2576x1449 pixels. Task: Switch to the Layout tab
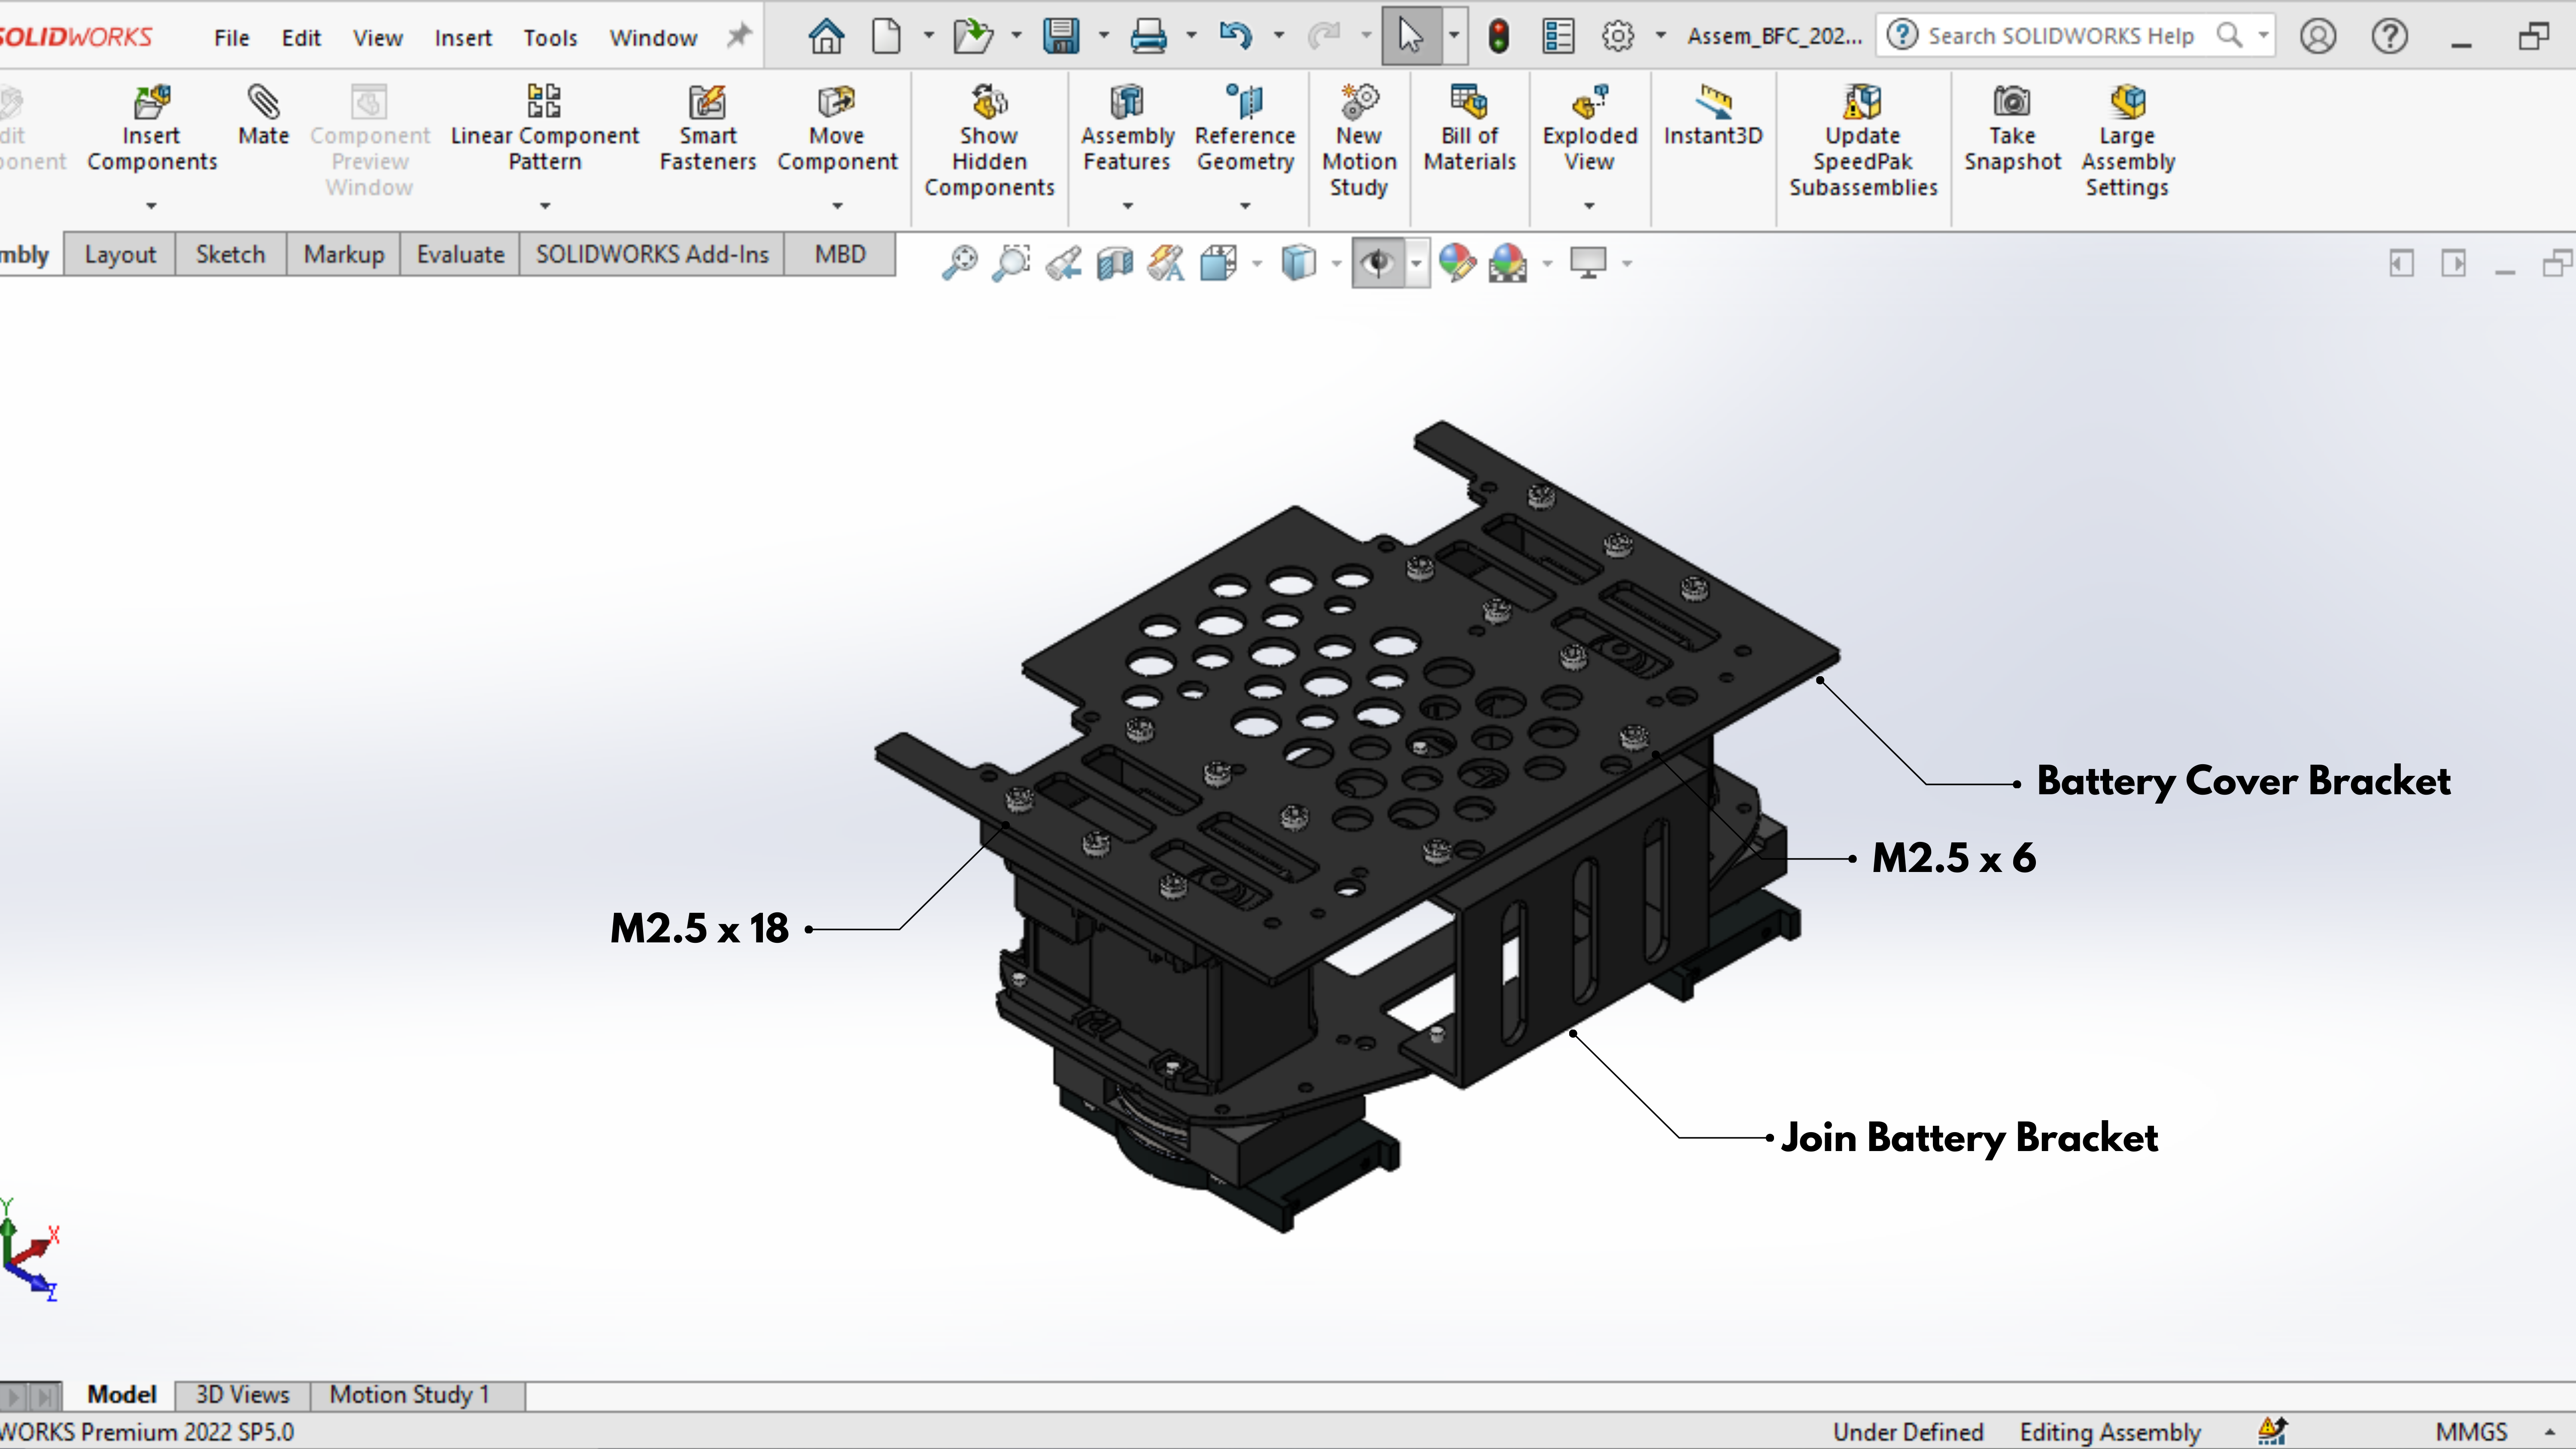pyautogui.click(x=120, y=254)
